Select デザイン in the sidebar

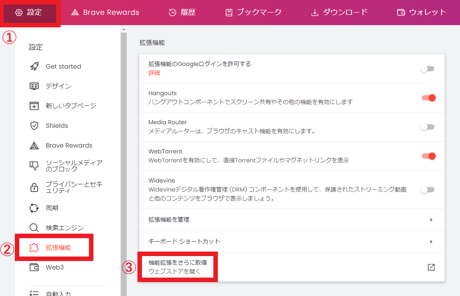[58, 86]
